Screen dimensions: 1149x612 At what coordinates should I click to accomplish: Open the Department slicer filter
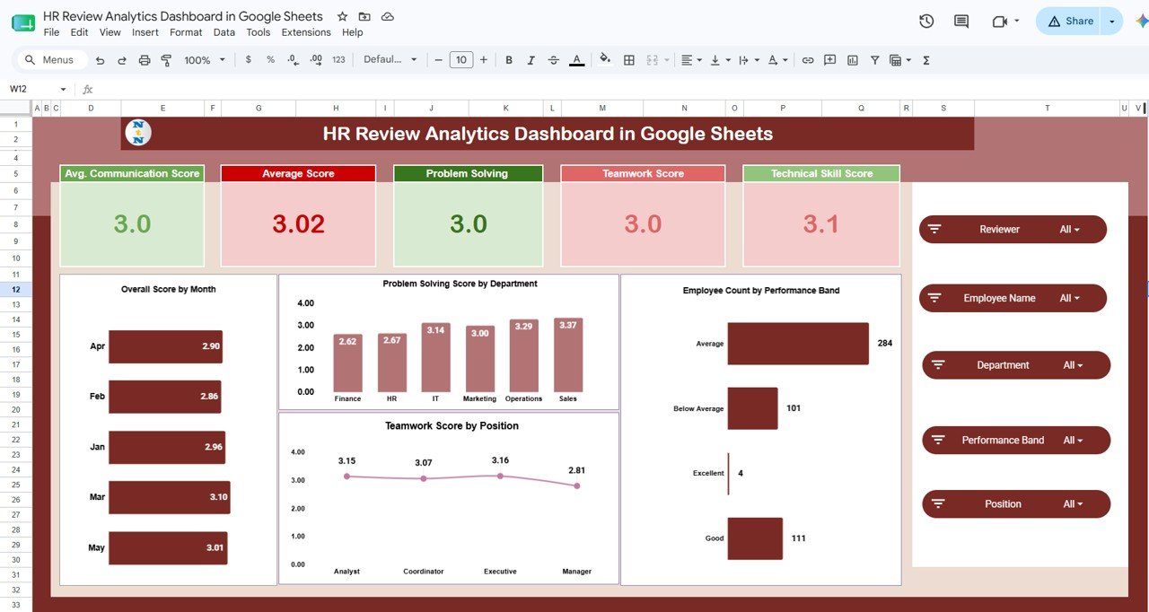(x=1016, y=365)
